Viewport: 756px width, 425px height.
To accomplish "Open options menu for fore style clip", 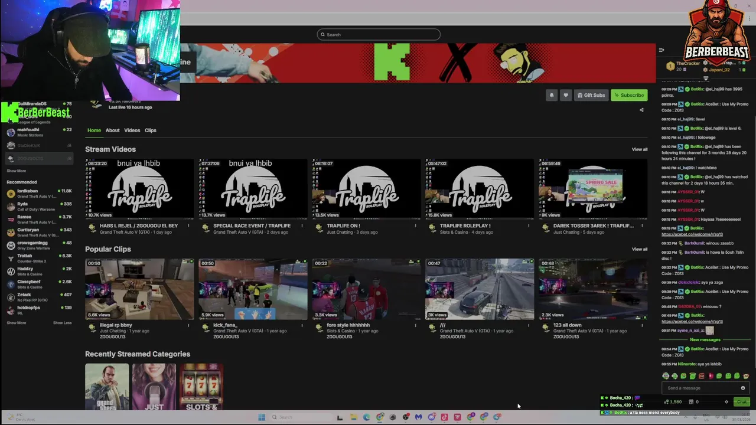I will pyautogui.click(x=415, y=325).
